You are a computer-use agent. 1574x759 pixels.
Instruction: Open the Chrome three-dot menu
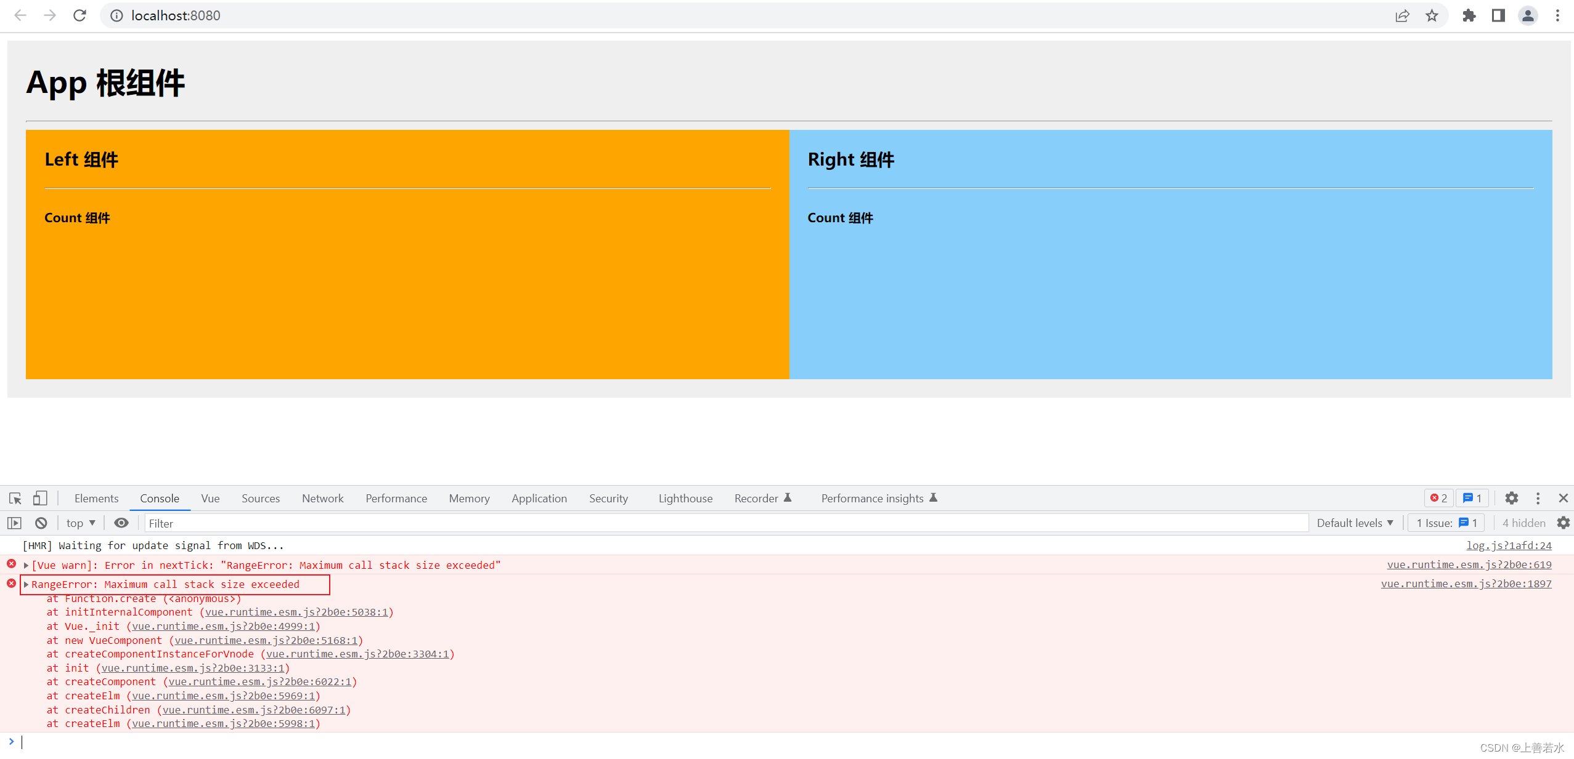tap(1557, 15)
